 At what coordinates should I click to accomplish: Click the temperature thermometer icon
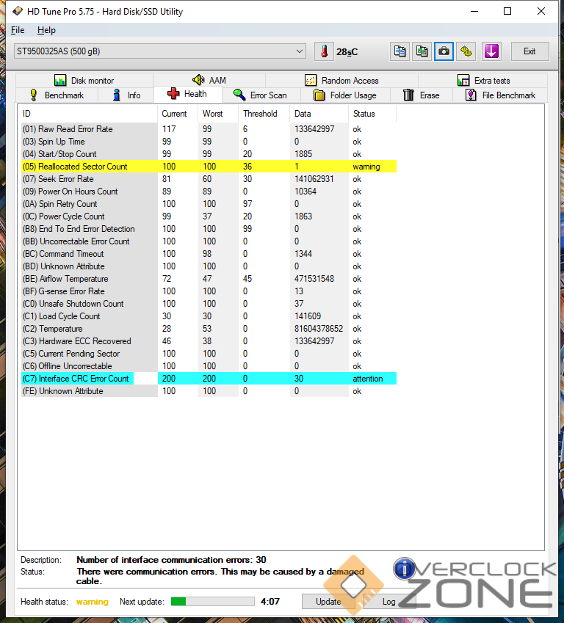(324, 51)
